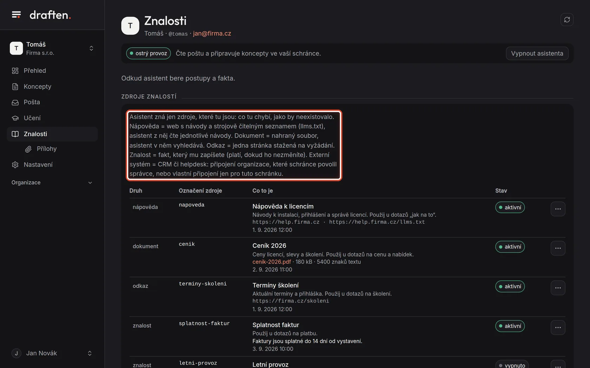
Task: Click Tomáš workspace T avatar in sidebar
Action: click(x=16, y=48)
